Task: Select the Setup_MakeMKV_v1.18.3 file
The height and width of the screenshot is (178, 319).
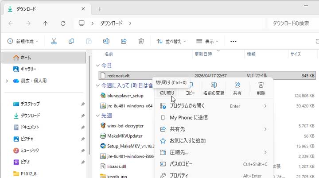Action: tap(127, 146)
